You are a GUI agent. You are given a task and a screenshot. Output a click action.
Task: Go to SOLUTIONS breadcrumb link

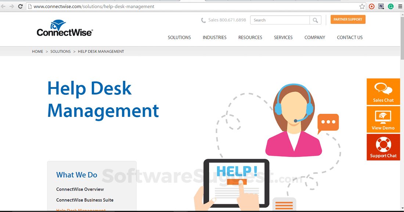pyautogui.click(x=61, y=51)
